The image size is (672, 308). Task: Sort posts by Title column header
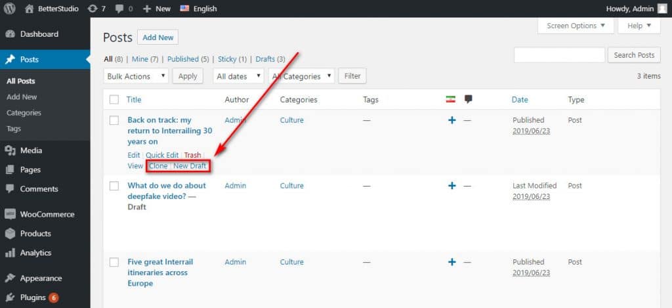(134, 100)
